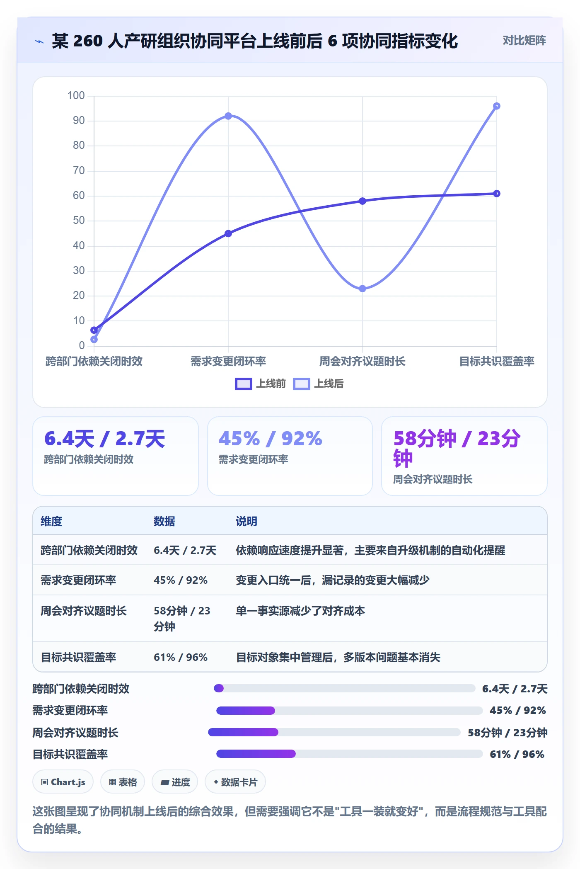The height and width of the screenshot is (869, 580).
Task: Click 上线后 data point at 需求变更闭环率 (92)
Action: (228, 116)
